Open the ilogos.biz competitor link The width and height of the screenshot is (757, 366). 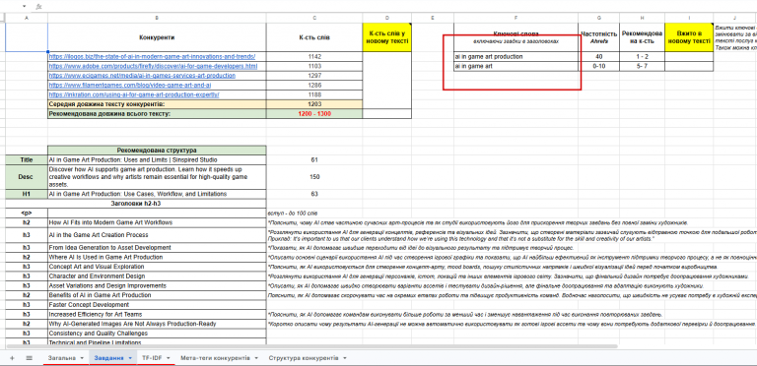(x=152, y=56)
